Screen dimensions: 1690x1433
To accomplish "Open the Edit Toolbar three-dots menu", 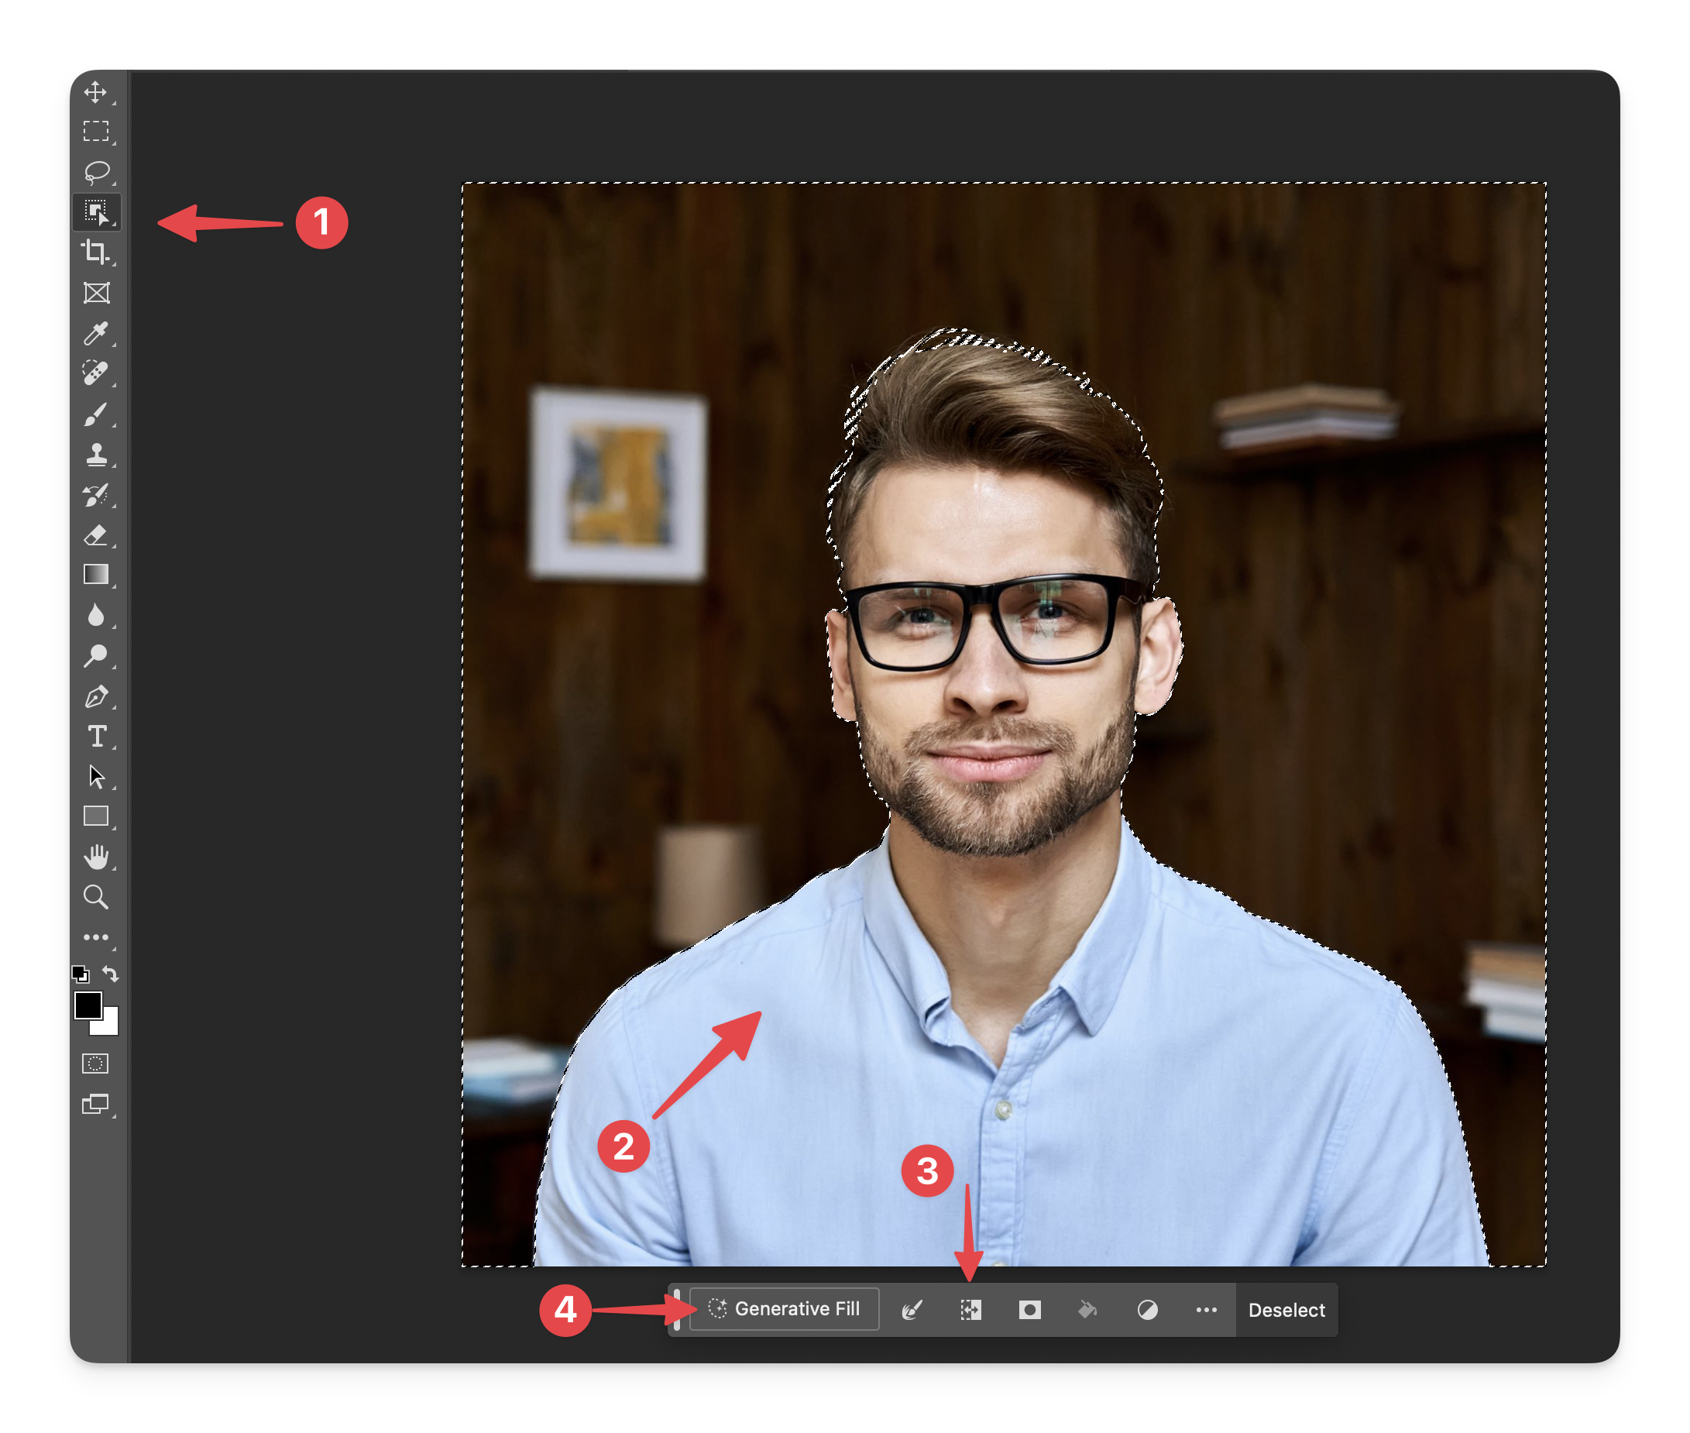I will 96,937.
